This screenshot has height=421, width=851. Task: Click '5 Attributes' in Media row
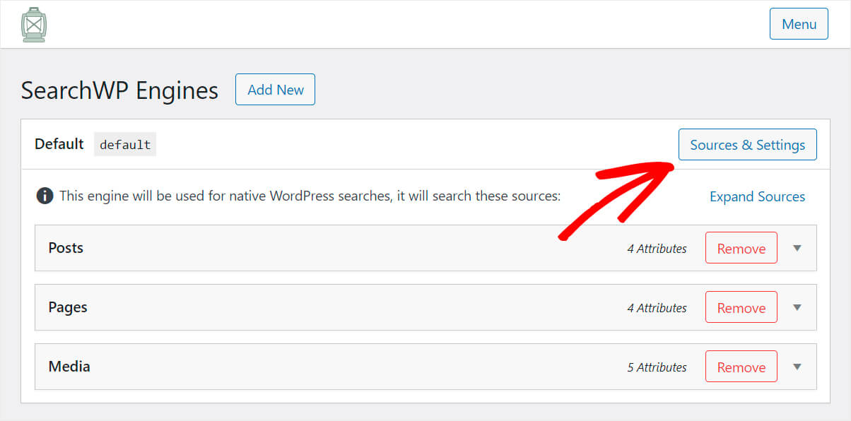(657, 367)
